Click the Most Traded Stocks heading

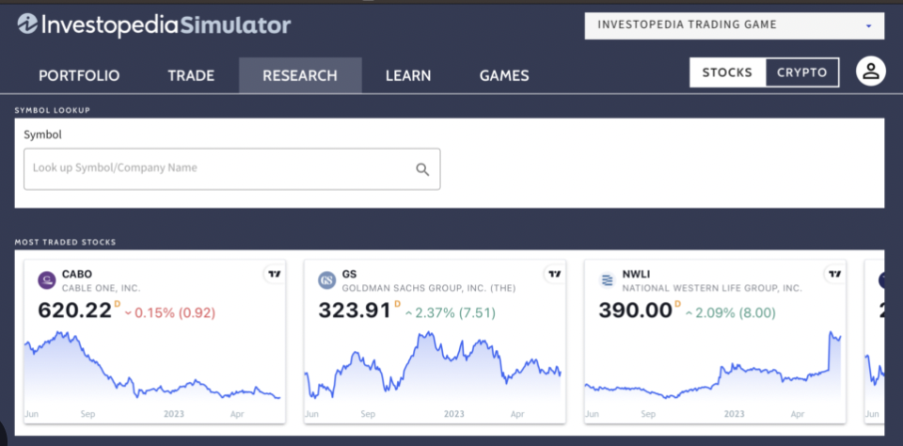(65, 242)
